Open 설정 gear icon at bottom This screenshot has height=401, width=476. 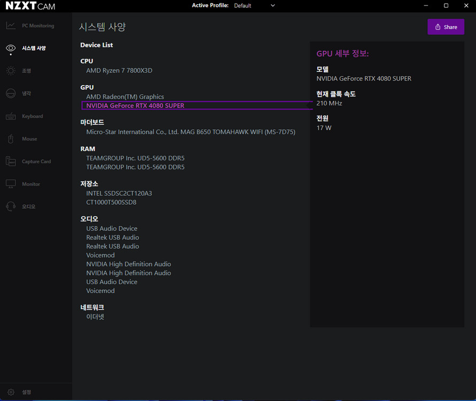[x=11, y=392]
